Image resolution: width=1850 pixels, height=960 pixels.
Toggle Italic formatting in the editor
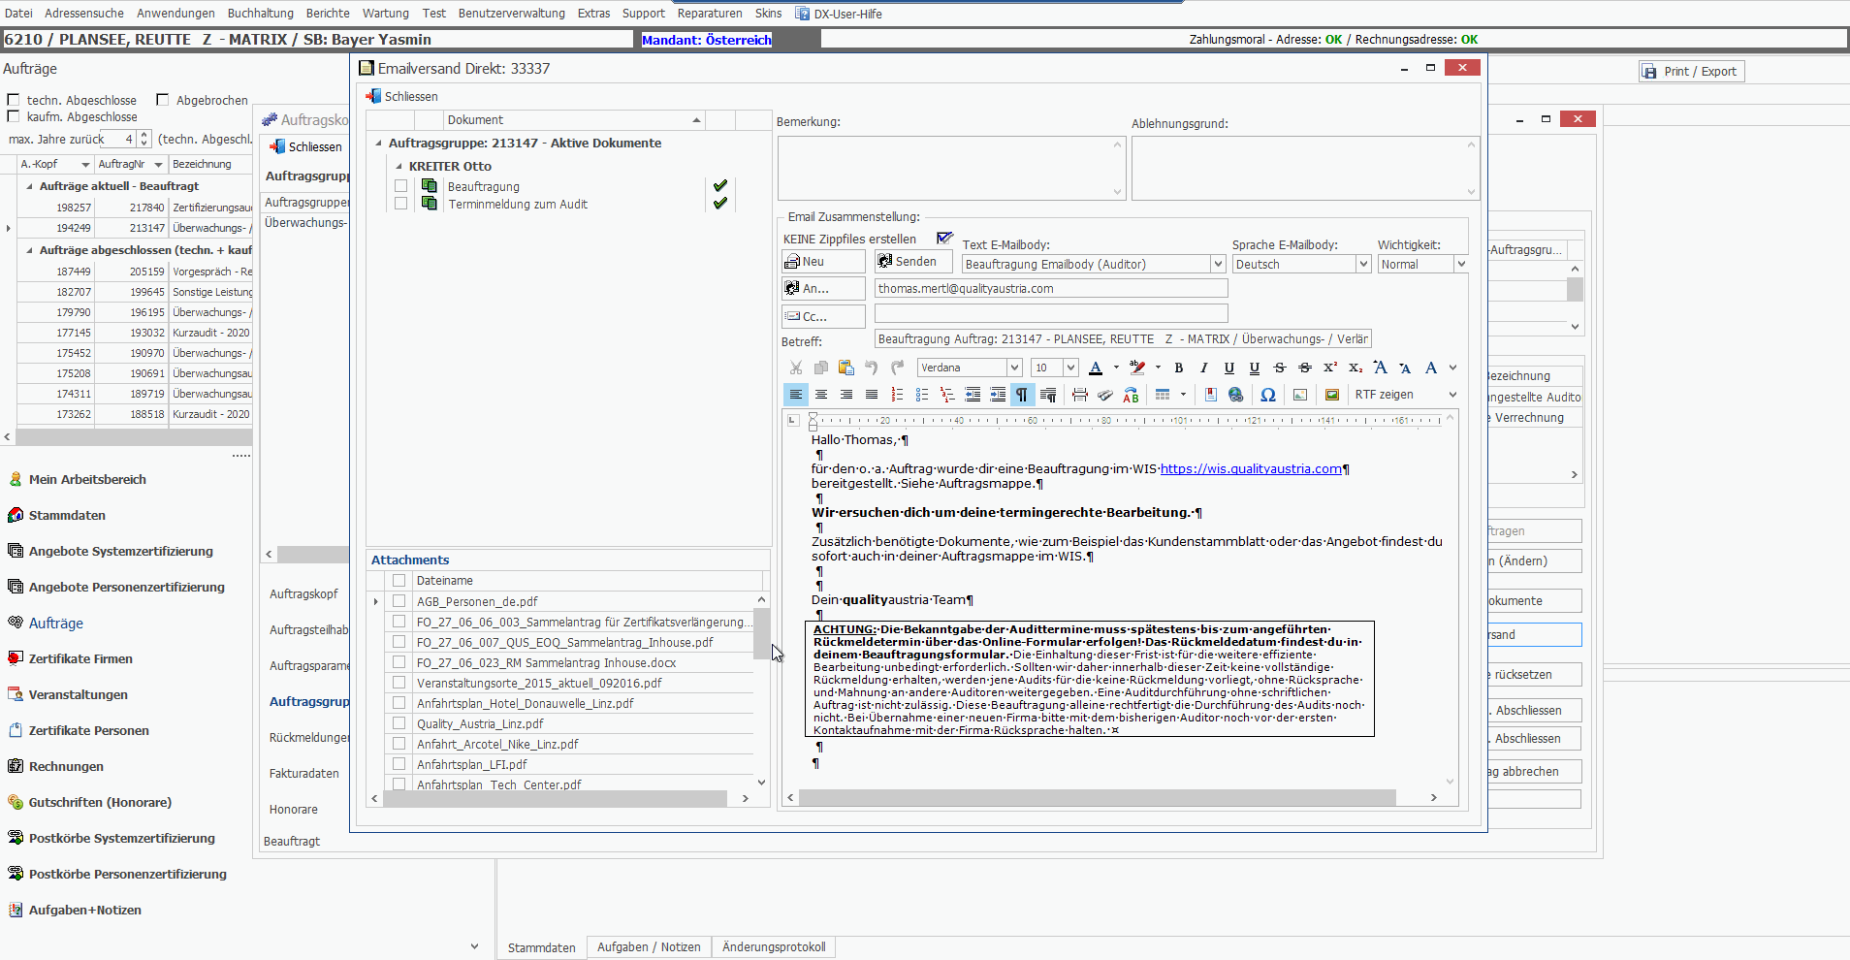click(1204, 368)
